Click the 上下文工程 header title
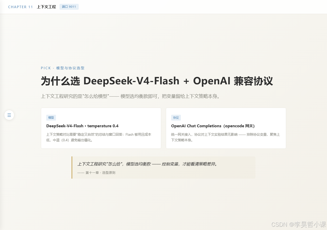 (46, 7)
